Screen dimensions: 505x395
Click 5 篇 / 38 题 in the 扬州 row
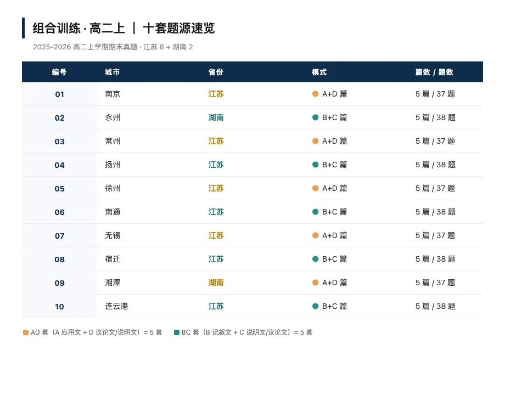pyautogui.click(x=435, y=165)
